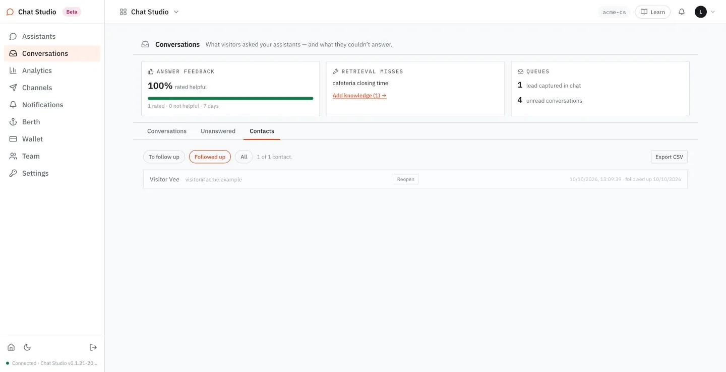Screen dimensions: 726x372
Task: Click the green answer feedback progress bar
Action: (230, 98)
